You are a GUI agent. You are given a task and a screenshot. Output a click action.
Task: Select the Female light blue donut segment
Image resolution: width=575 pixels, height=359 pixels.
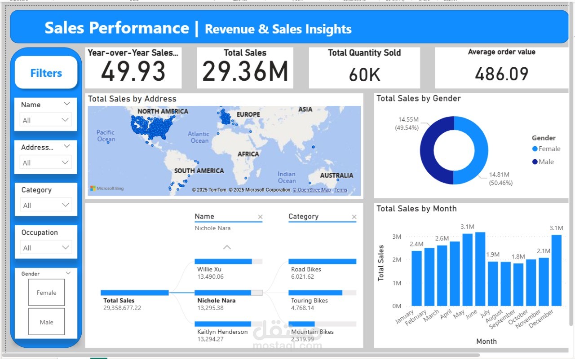481,150
